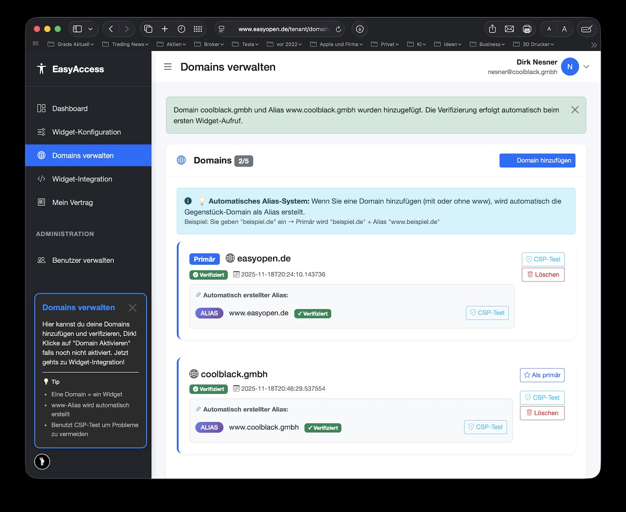The width and height of the screenshot is (626, 512).
Task: Click the accessibility figure icon at bottom left
Action: pos(42,461)
